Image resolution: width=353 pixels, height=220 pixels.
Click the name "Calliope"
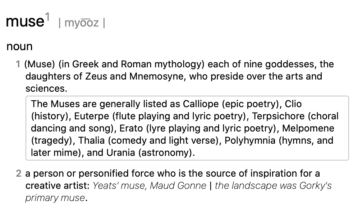pyautogui.click(x=201, y=104)
